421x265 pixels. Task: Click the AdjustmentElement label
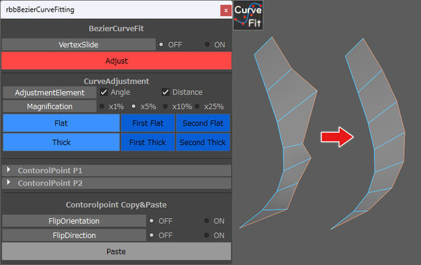tap(50, 92)
